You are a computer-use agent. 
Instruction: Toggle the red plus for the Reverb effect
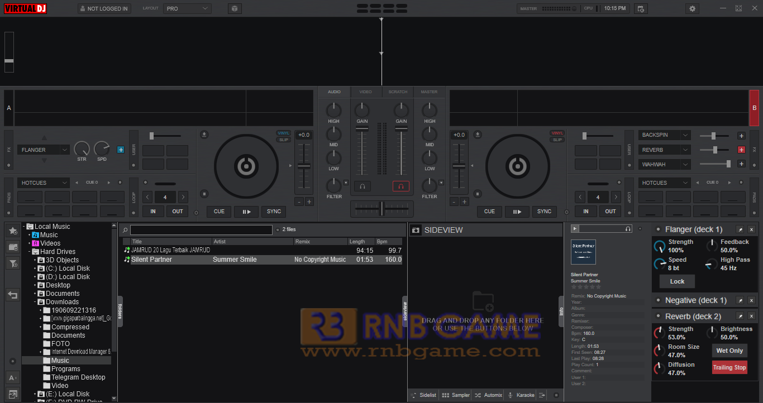741,150
